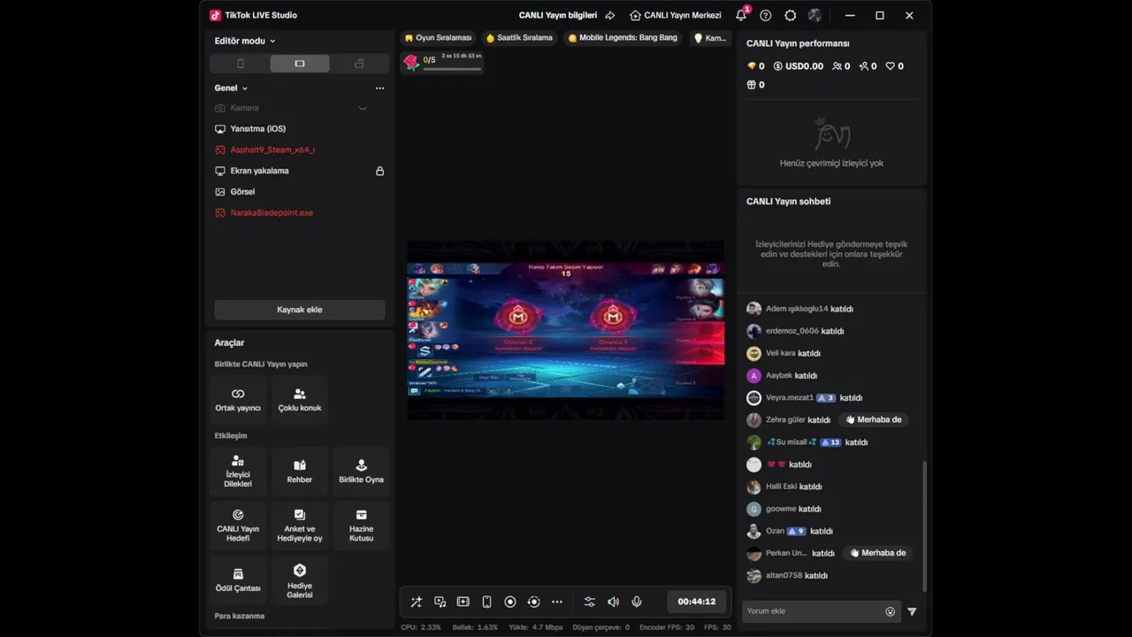Open the İzleyici Dilekleri tool

pyautogui.click(x=238, y=472)
